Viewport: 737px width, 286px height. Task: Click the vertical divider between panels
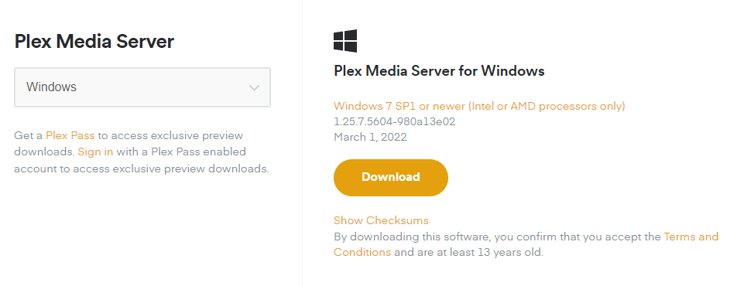coord(302,143)
